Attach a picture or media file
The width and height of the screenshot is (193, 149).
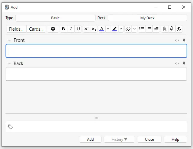click(164, 29)
